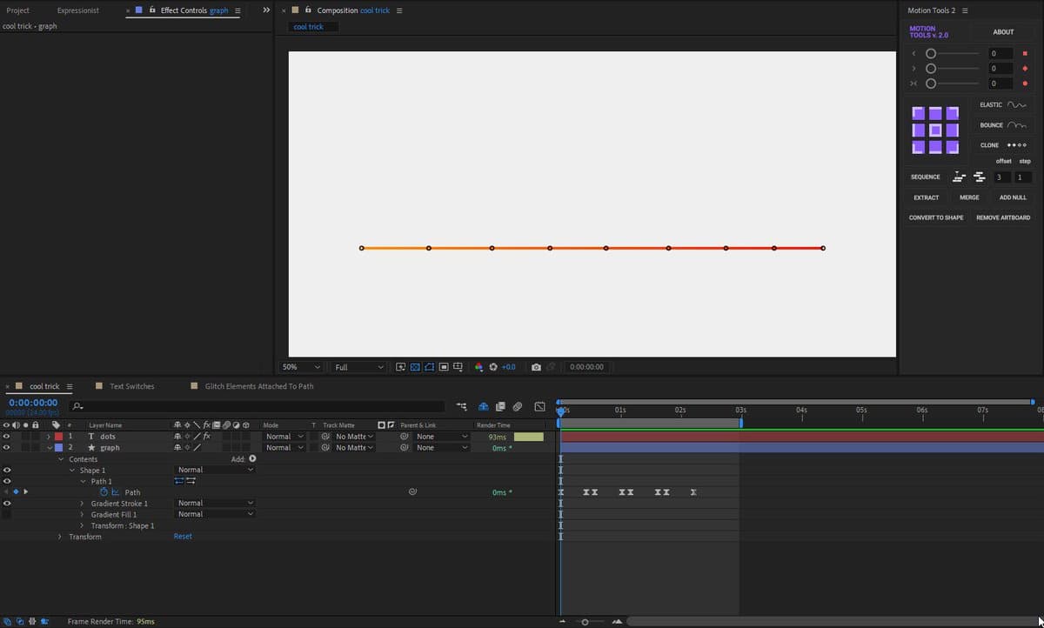
Task: Toggle visibility of Gradient Stroke 1
Action: (x=7, y=504)
